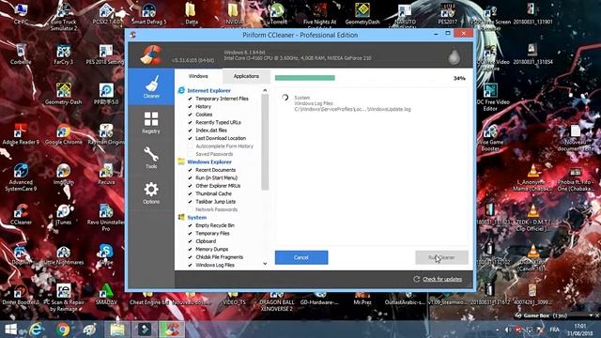Open FarCry 3 desktop shortcut
This screenshot has height=338, width=601.
click(63, 54)
